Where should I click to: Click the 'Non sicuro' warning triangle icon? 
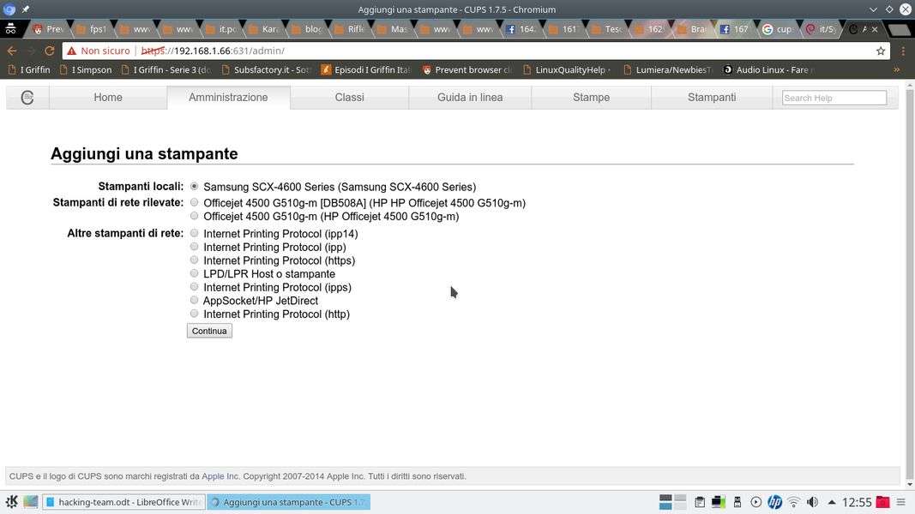pos(72,51)
